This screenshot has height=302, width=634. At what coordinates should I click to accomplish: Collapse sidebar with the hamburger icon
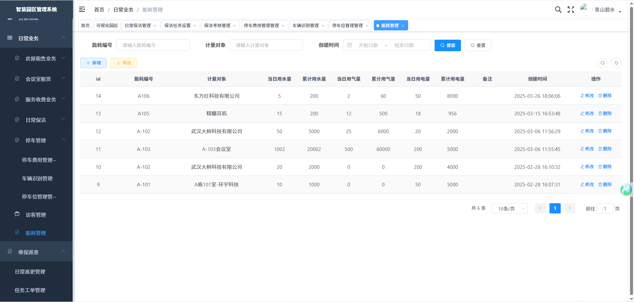click(x=82, y=10)
